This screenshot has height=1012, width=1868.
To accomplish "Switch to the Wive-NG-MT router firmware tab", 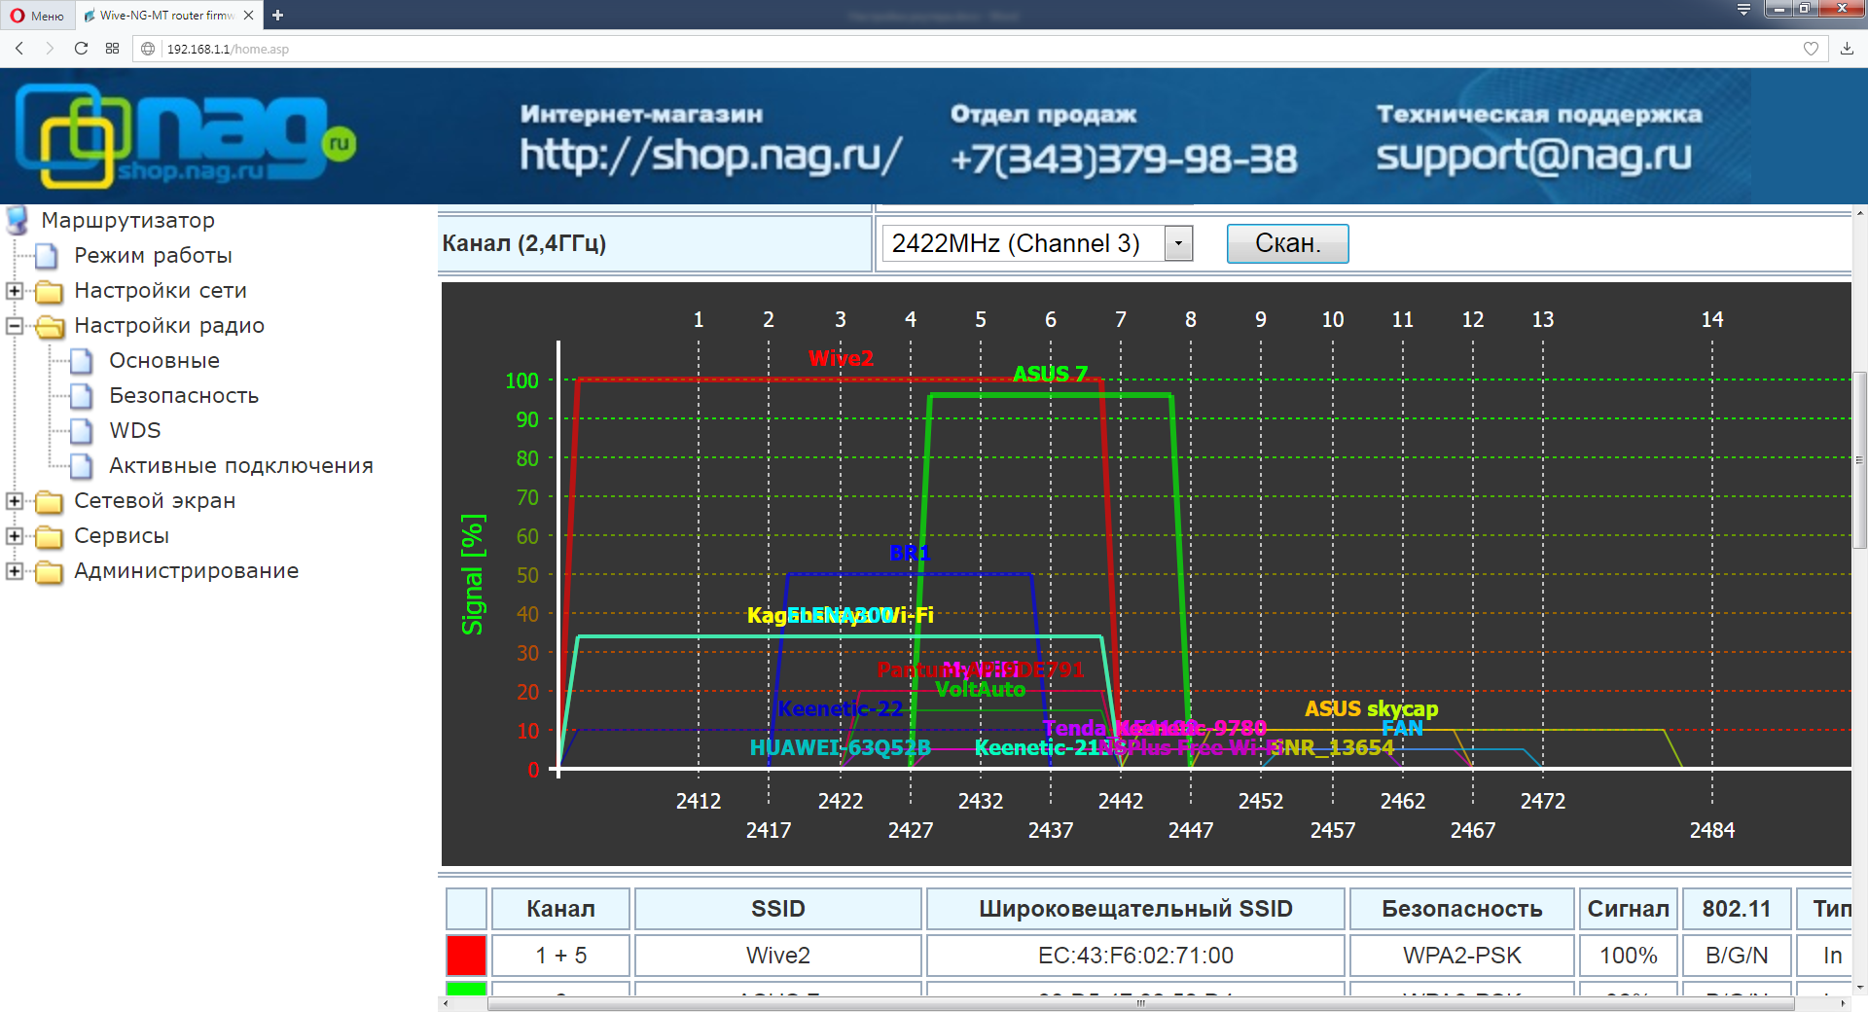I will tap(165, 15).
